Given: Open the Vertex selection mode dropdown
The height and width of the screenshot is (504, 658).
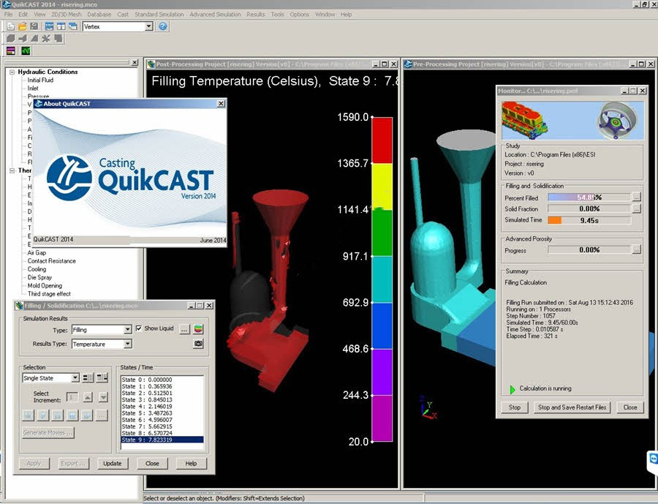Looking at the screenshot, I should coord(148,26).
